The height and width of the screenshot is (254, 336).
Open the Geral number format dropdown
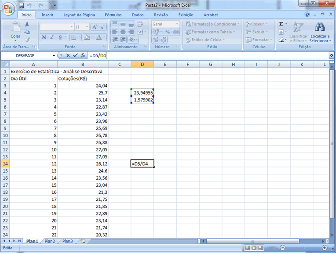177,24
